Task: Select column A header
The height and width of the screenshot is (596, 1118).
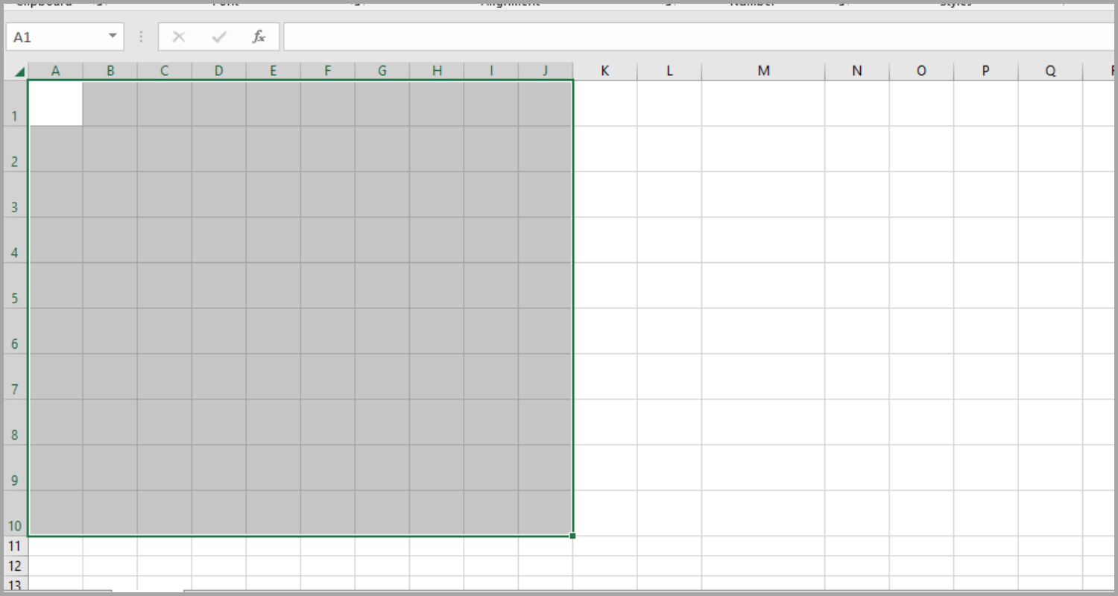Action: point(56,70)
